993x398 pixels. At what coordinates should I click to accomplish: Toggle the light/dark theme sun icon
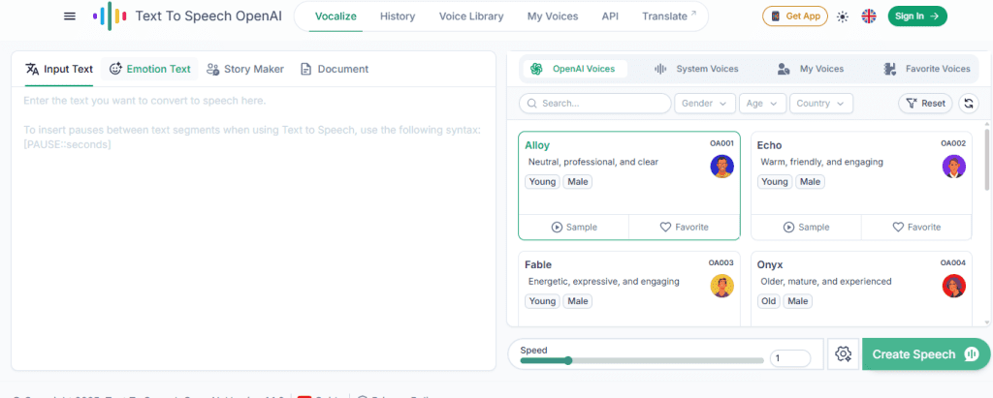tap(843, 17)
